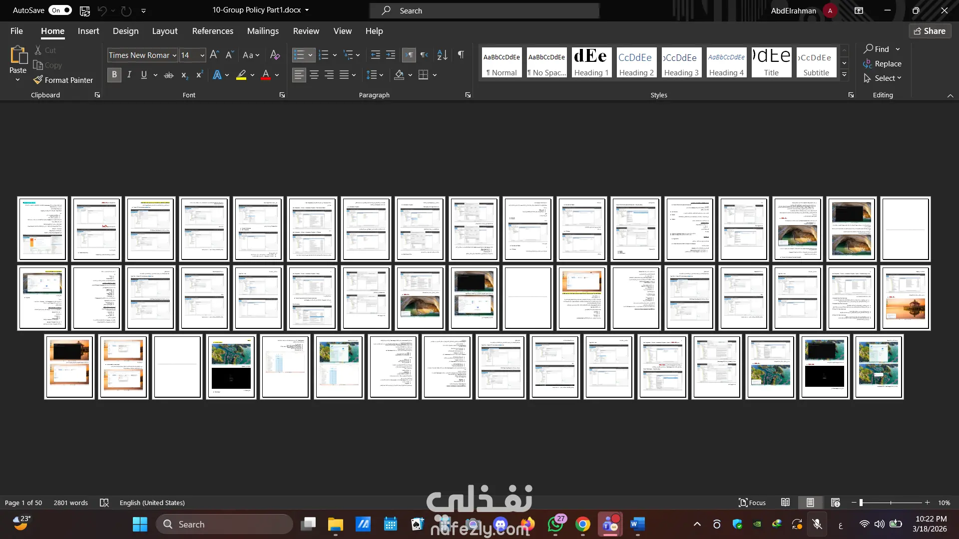Toggle Show/Hide paragraph marks
Screen dimensions: 959x539
[461, 55]
